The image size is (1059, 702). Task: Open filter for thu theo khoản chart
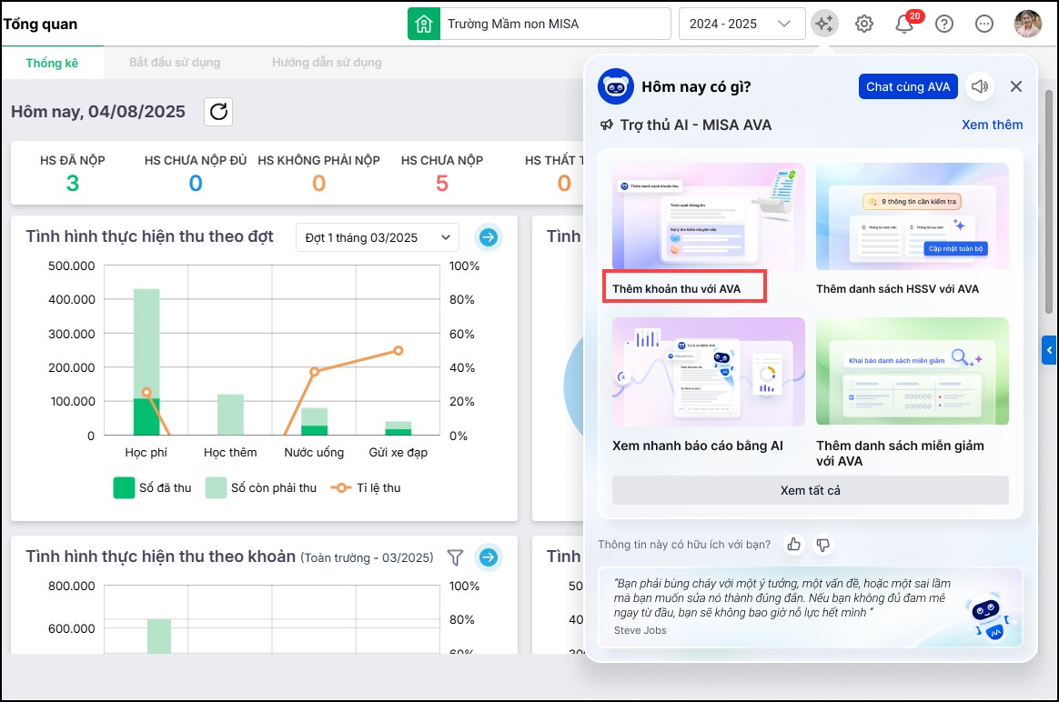455,557
